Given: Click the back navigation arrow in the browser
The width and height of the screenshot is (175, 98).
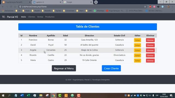Looking at the screenshot, I should coord(3,7).
